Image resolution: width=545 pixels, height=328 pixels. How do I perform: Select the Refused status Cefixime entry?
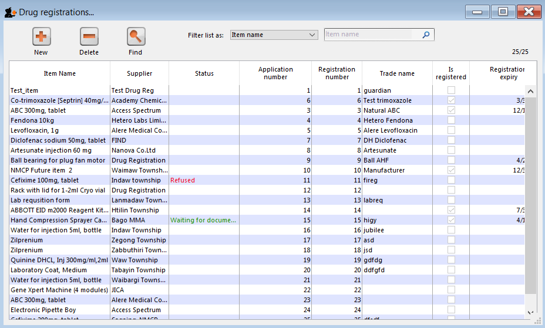(182, 180)
